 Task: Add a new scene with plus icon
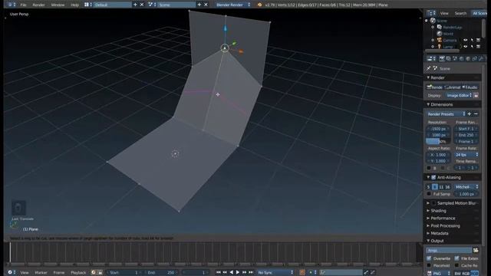tap(199, 5)
